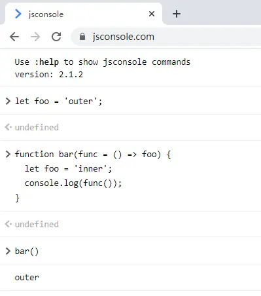The height and width of the screenshot is (296, 261).
Task: Close the jsconsole tab
Action: 152,14
